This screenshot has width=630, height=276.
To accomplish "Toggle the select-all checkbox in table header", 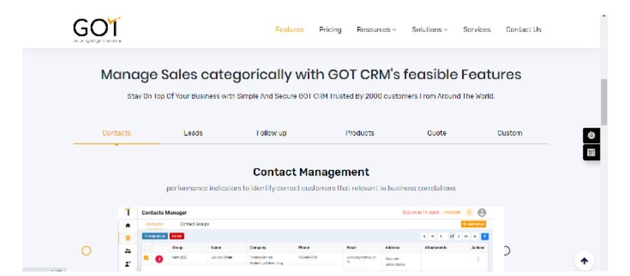I will tap(146, 247).
